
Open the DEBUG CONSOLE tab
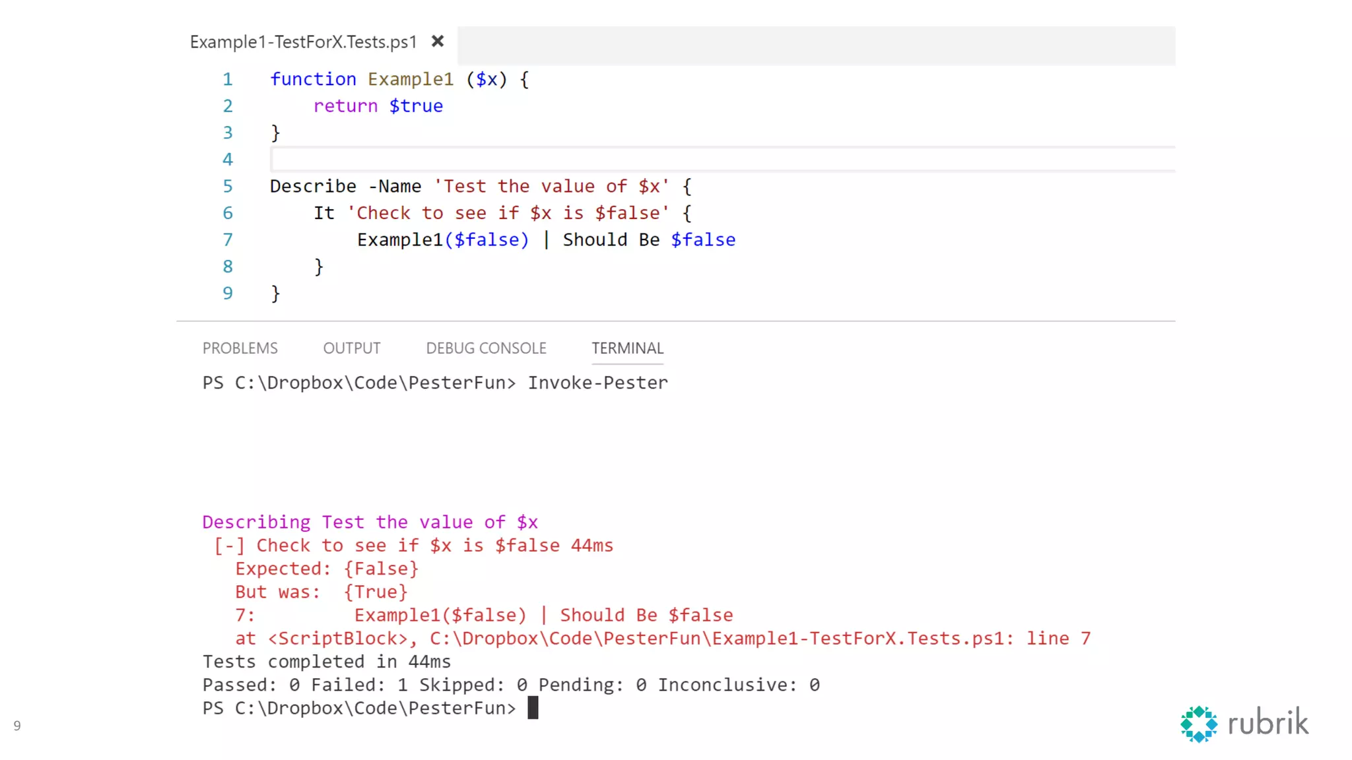coord(486,348)
